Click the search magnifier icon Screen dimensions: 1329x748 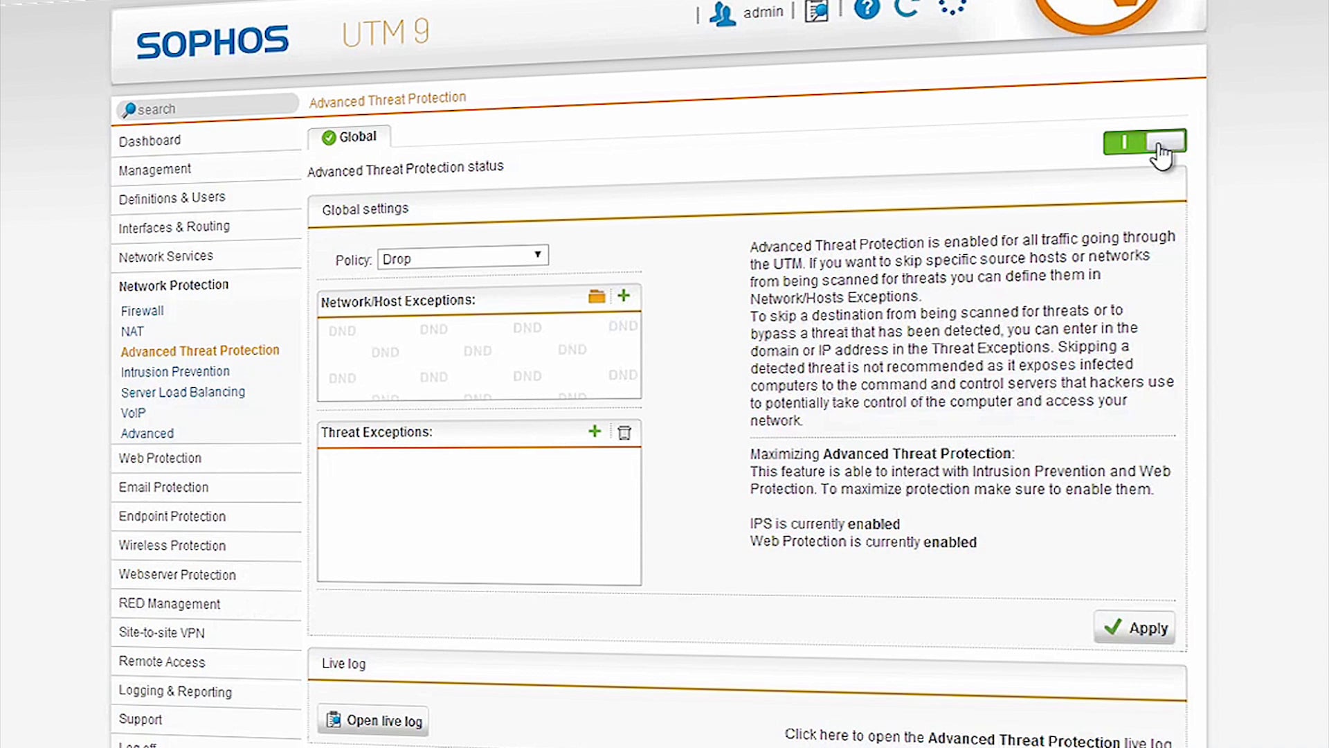129,109
